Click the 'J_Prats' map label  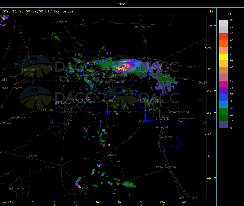pos(150,110)
